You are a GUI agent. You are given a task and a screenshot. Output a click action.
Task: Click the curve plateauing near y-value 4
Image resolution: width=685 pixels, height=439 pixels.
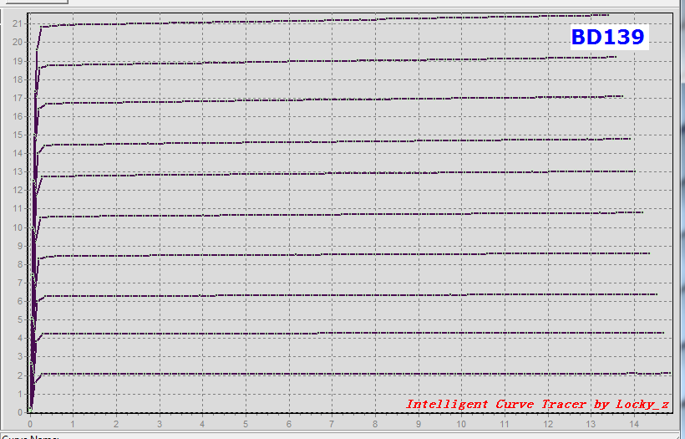(x=349, y=333)
